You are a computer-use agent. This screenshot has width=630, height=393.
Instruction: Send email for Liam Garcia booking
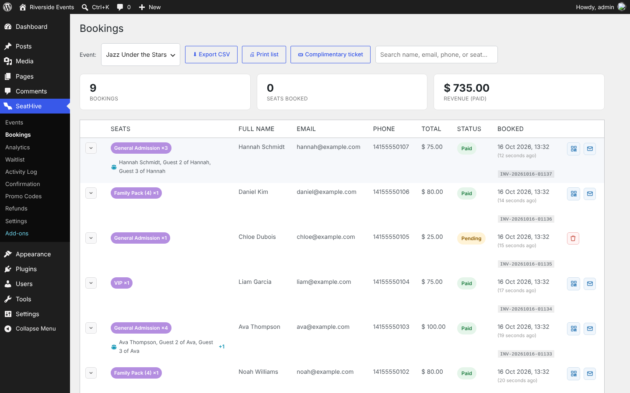590,284
